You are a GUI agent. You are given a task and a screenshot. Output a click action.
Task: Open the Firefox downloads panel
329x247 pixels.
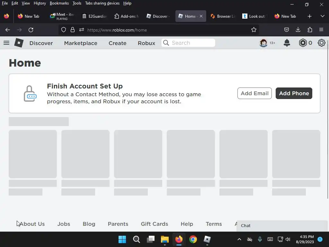click(298, 30)
